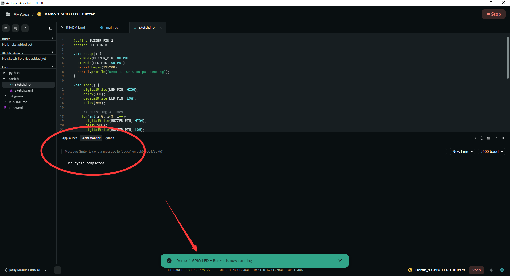Click the top-right Stop button
This screenshot has height=276, width=510.
pos(494,14)
